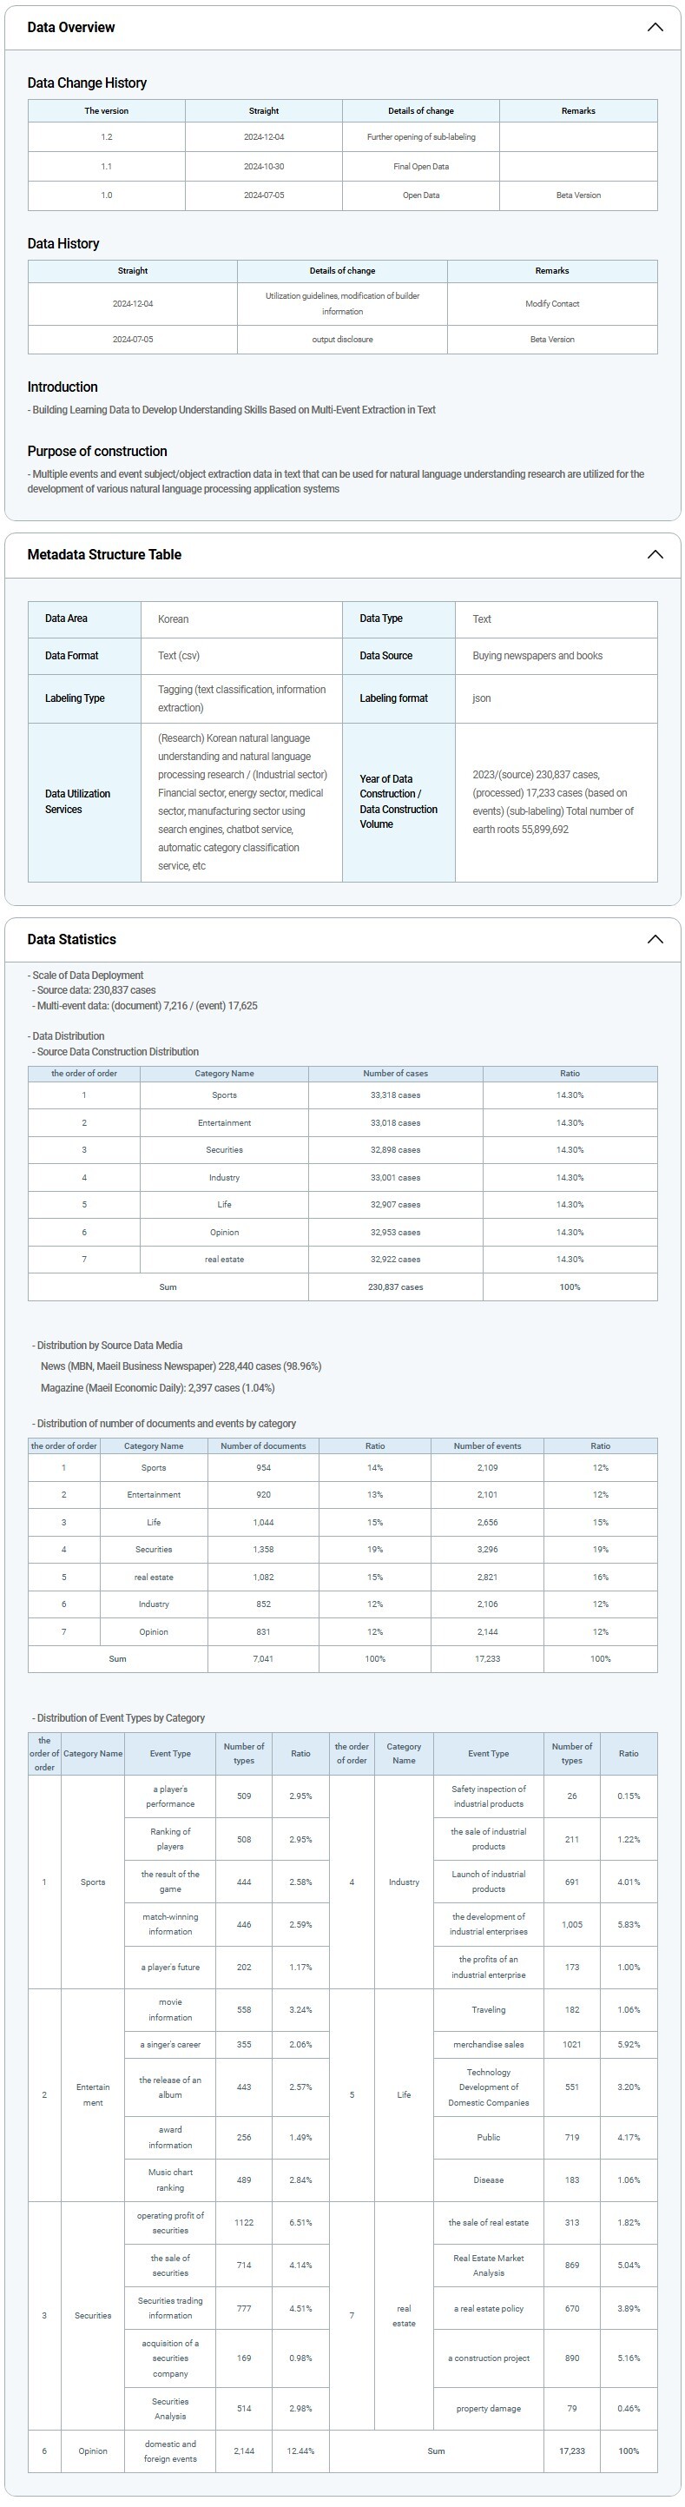Click the 'Buying newspapers and books' data source value
Screen dimensions: 685x2507
(537, 656)
